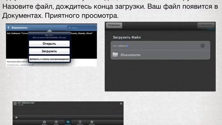Clear the file name text

(203, 45)
